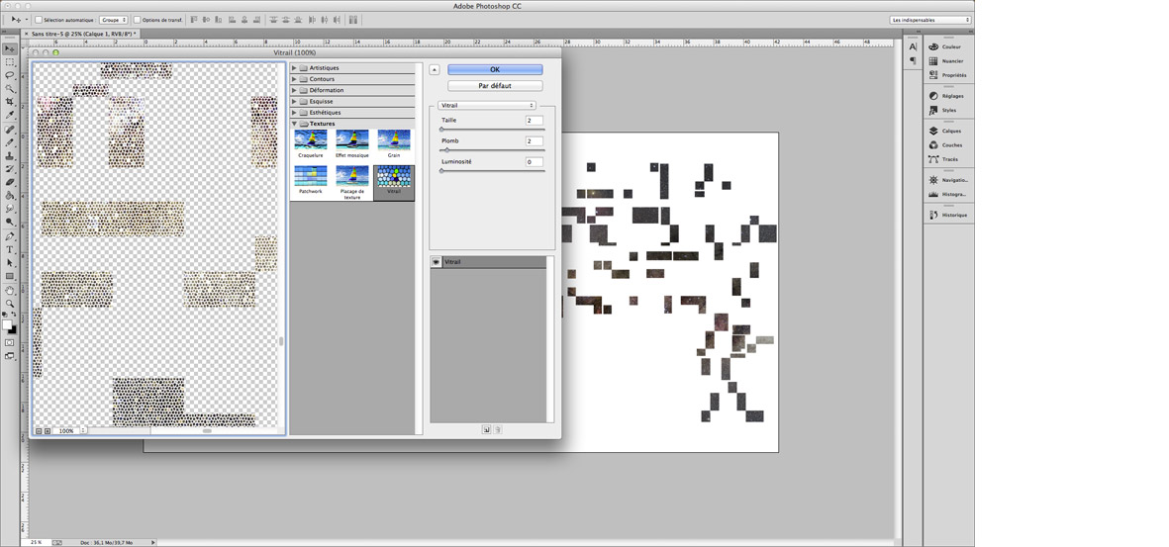Toggle Options de transf. checkbox

click(x=138, y=20)
